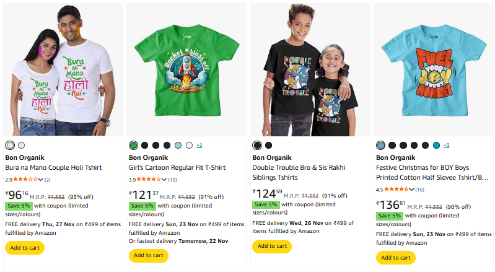Show +2 more colors for Girl's Cartoon T-Shirt
This screenshot has width=495, height=272.
[x=199, y=145]
